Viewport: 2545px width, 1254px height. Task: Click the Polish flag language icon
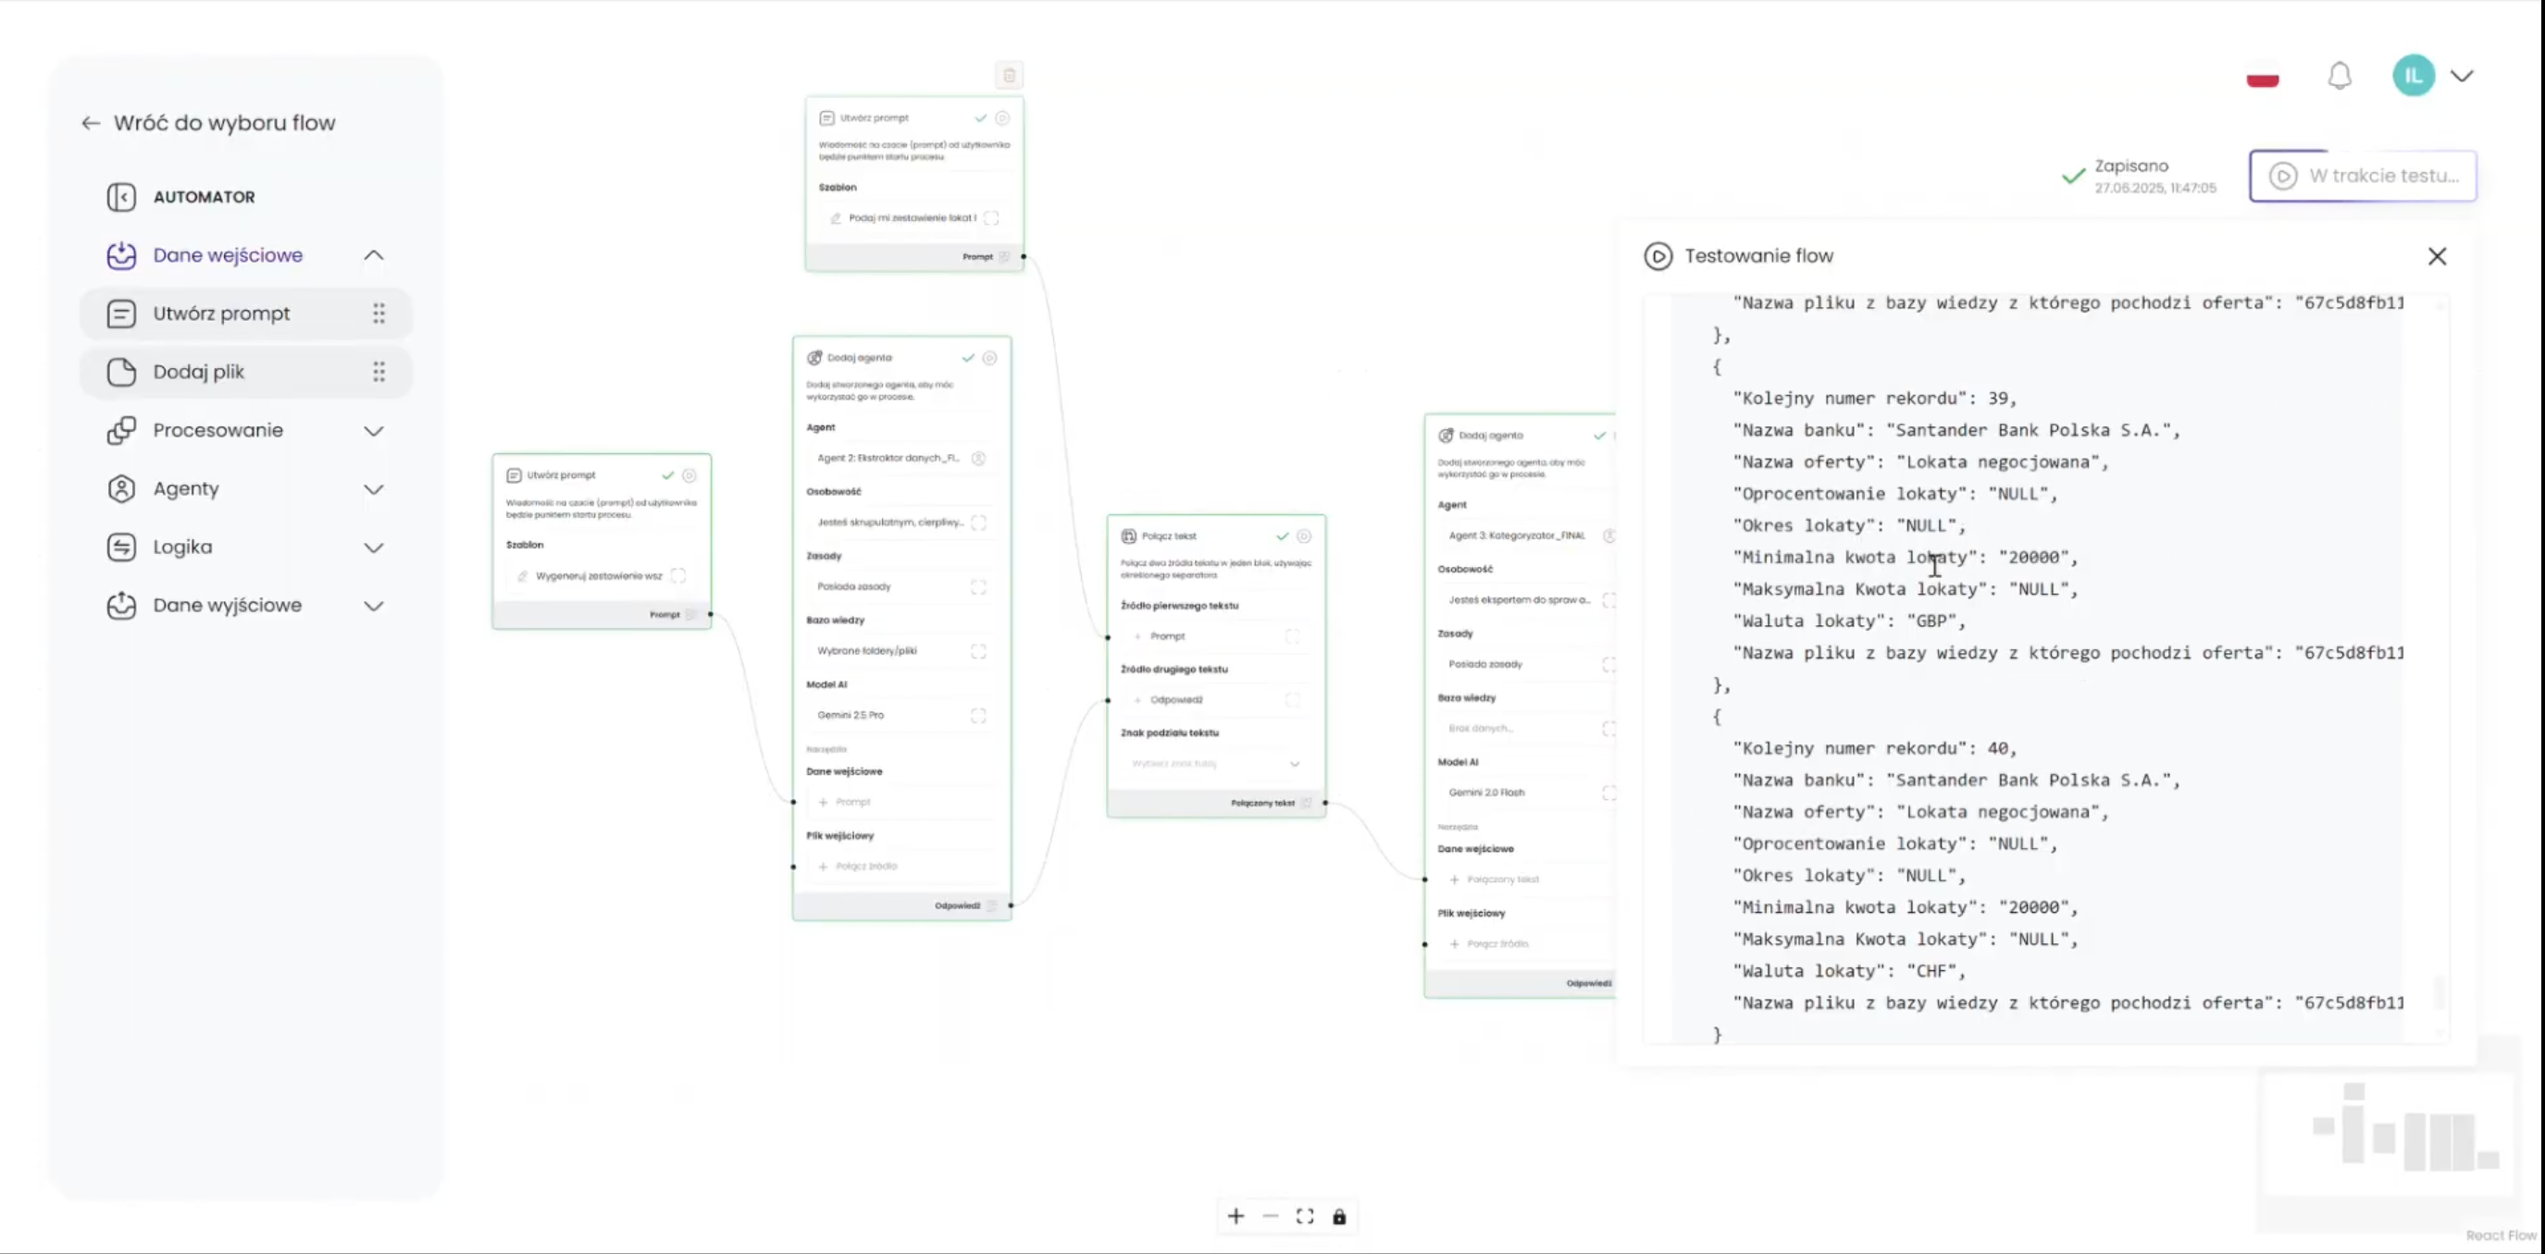pos(2263,79)
